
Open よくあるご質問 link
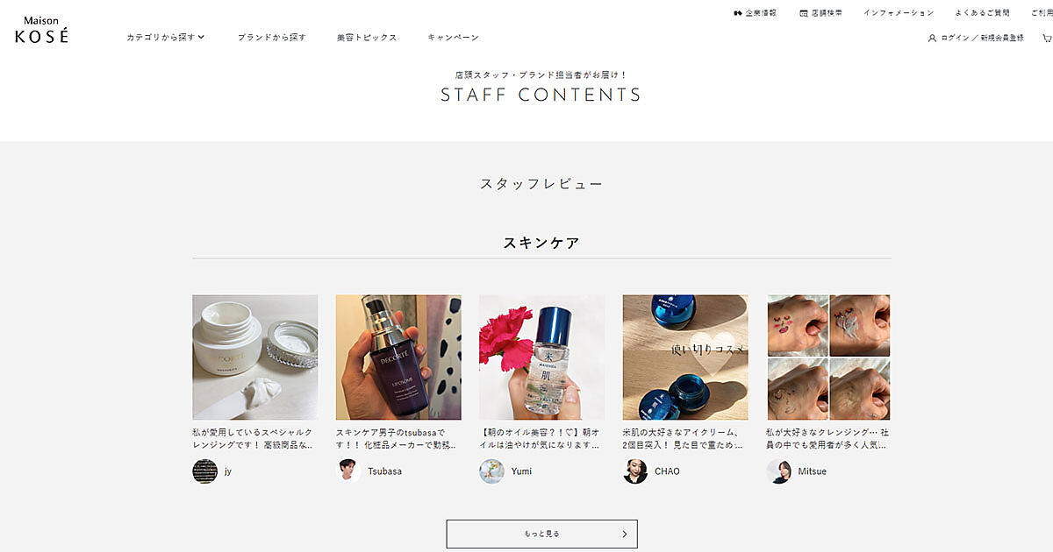(x=983, y=13)
